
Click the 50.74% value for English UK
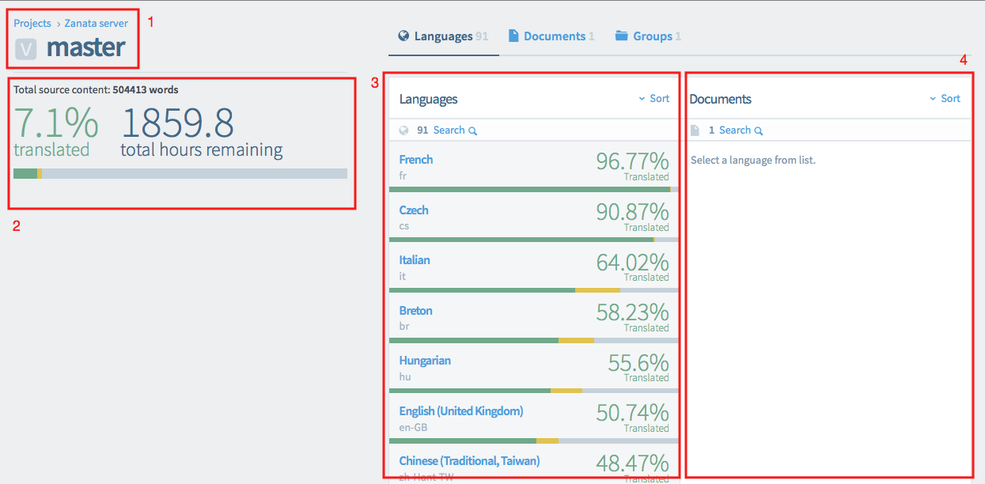click(x=632, y=413)
